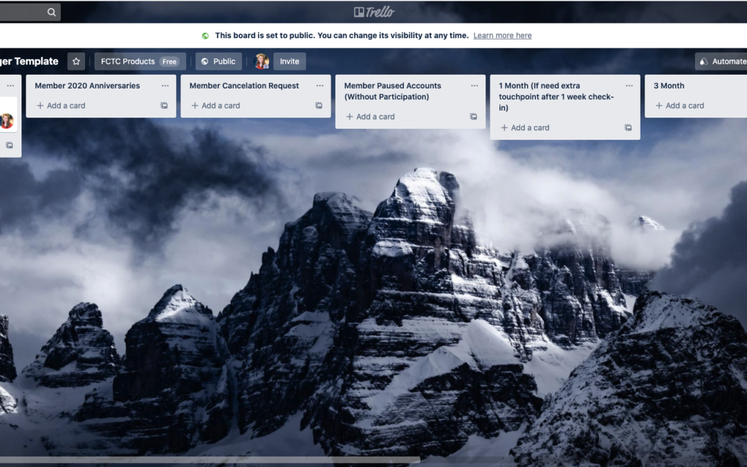
Task: Open list actions for 1 Month list
Action: (x=629, y=86)
